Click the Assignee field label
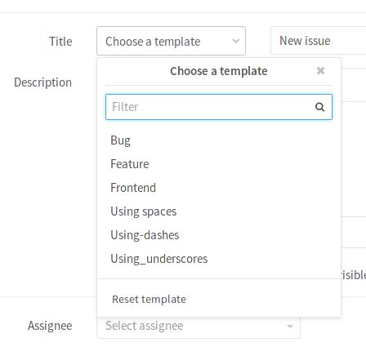 coord(50,326)
